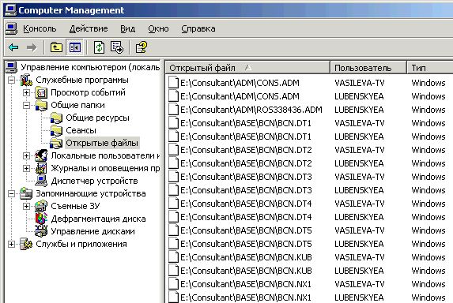Image resolution: width=453 pixels, height=303 pixels.
Task: Open the Справка menu
Action: (198, 28)
